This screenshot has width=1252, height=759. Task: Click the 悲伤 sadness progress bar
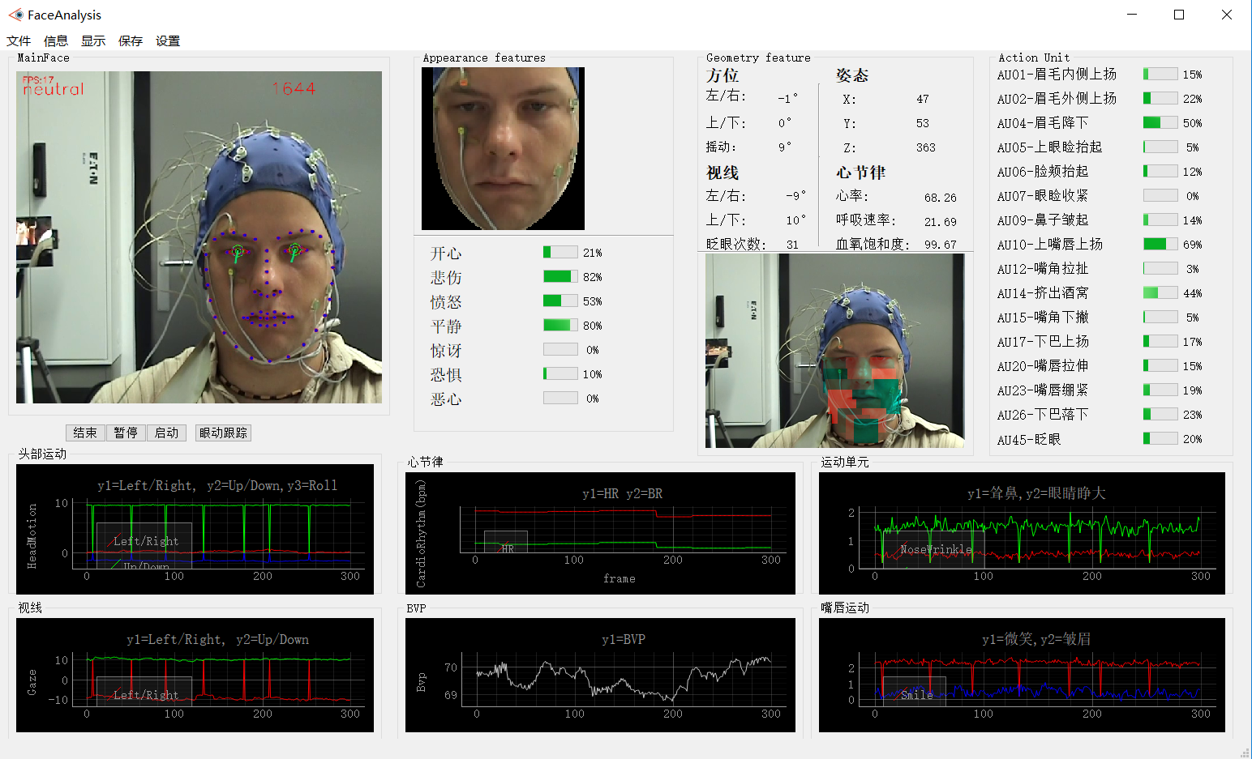(560, 276)
